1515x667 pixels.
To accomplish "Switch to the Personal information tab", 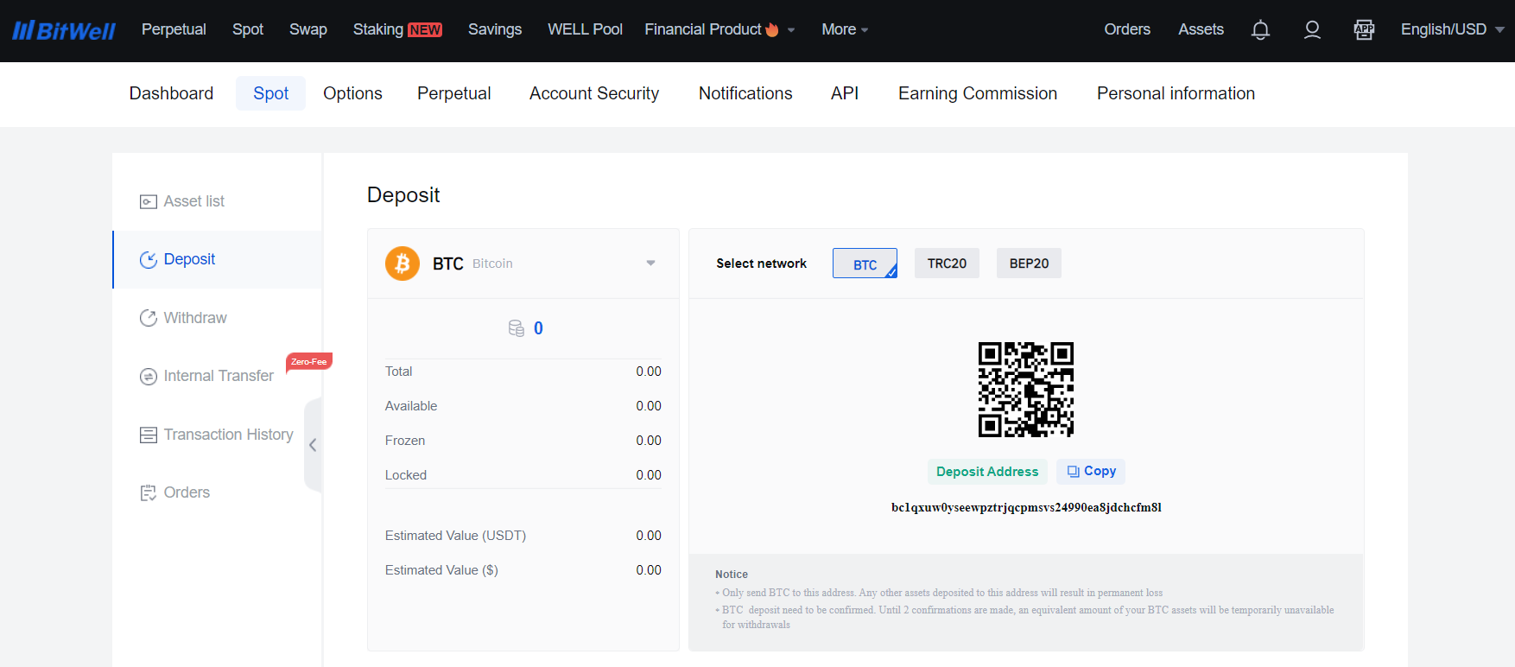I will click(x=1176, y=93).
